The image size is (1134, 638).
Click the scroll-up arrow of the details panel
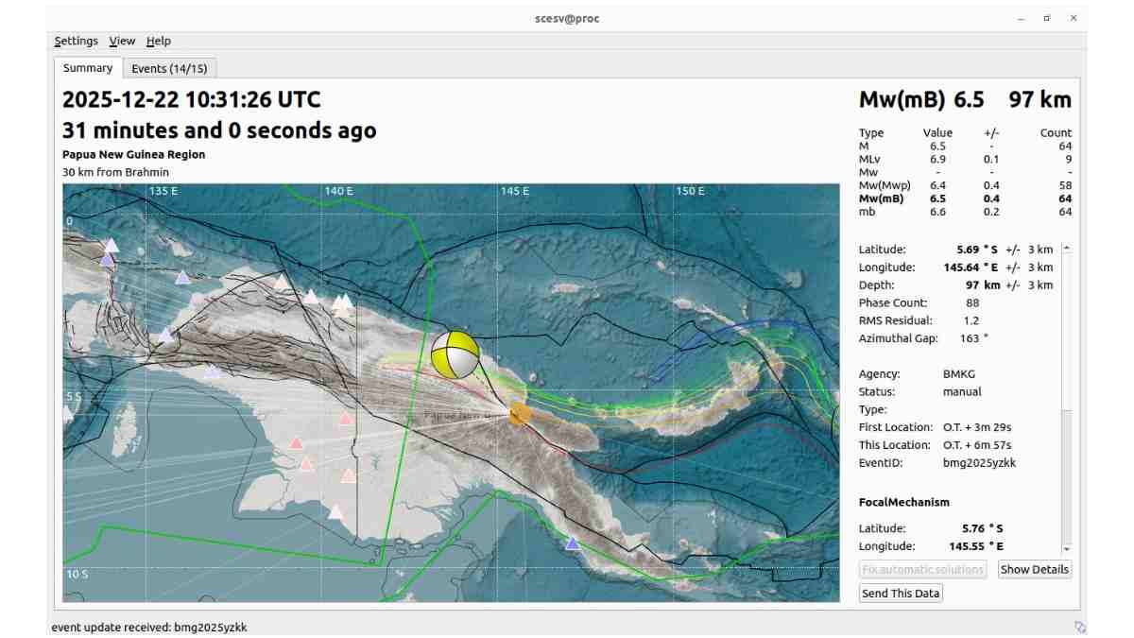point(1069,249)
